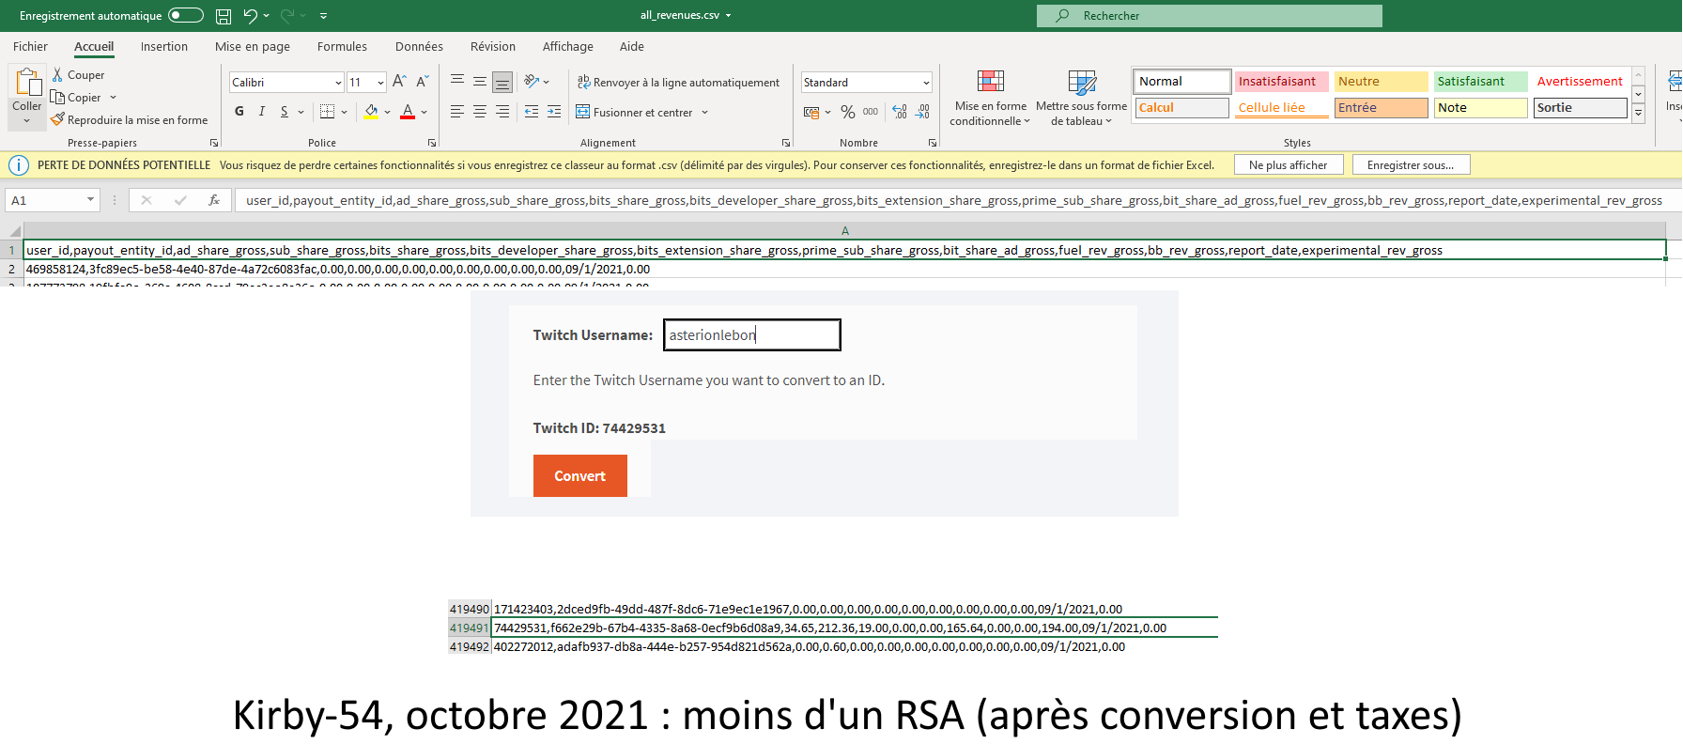Toggle italic (I) formatting
Screen dimensions: 1683x744
click(262, 112)
